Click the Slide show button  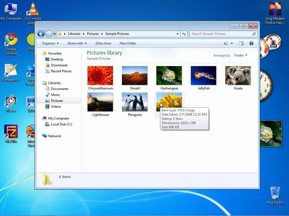103,43
